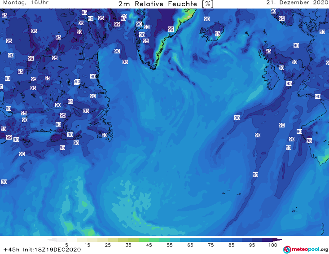Click the legend tick label "65"
This screenshot has width=329, height=254.
coord(190,245)
